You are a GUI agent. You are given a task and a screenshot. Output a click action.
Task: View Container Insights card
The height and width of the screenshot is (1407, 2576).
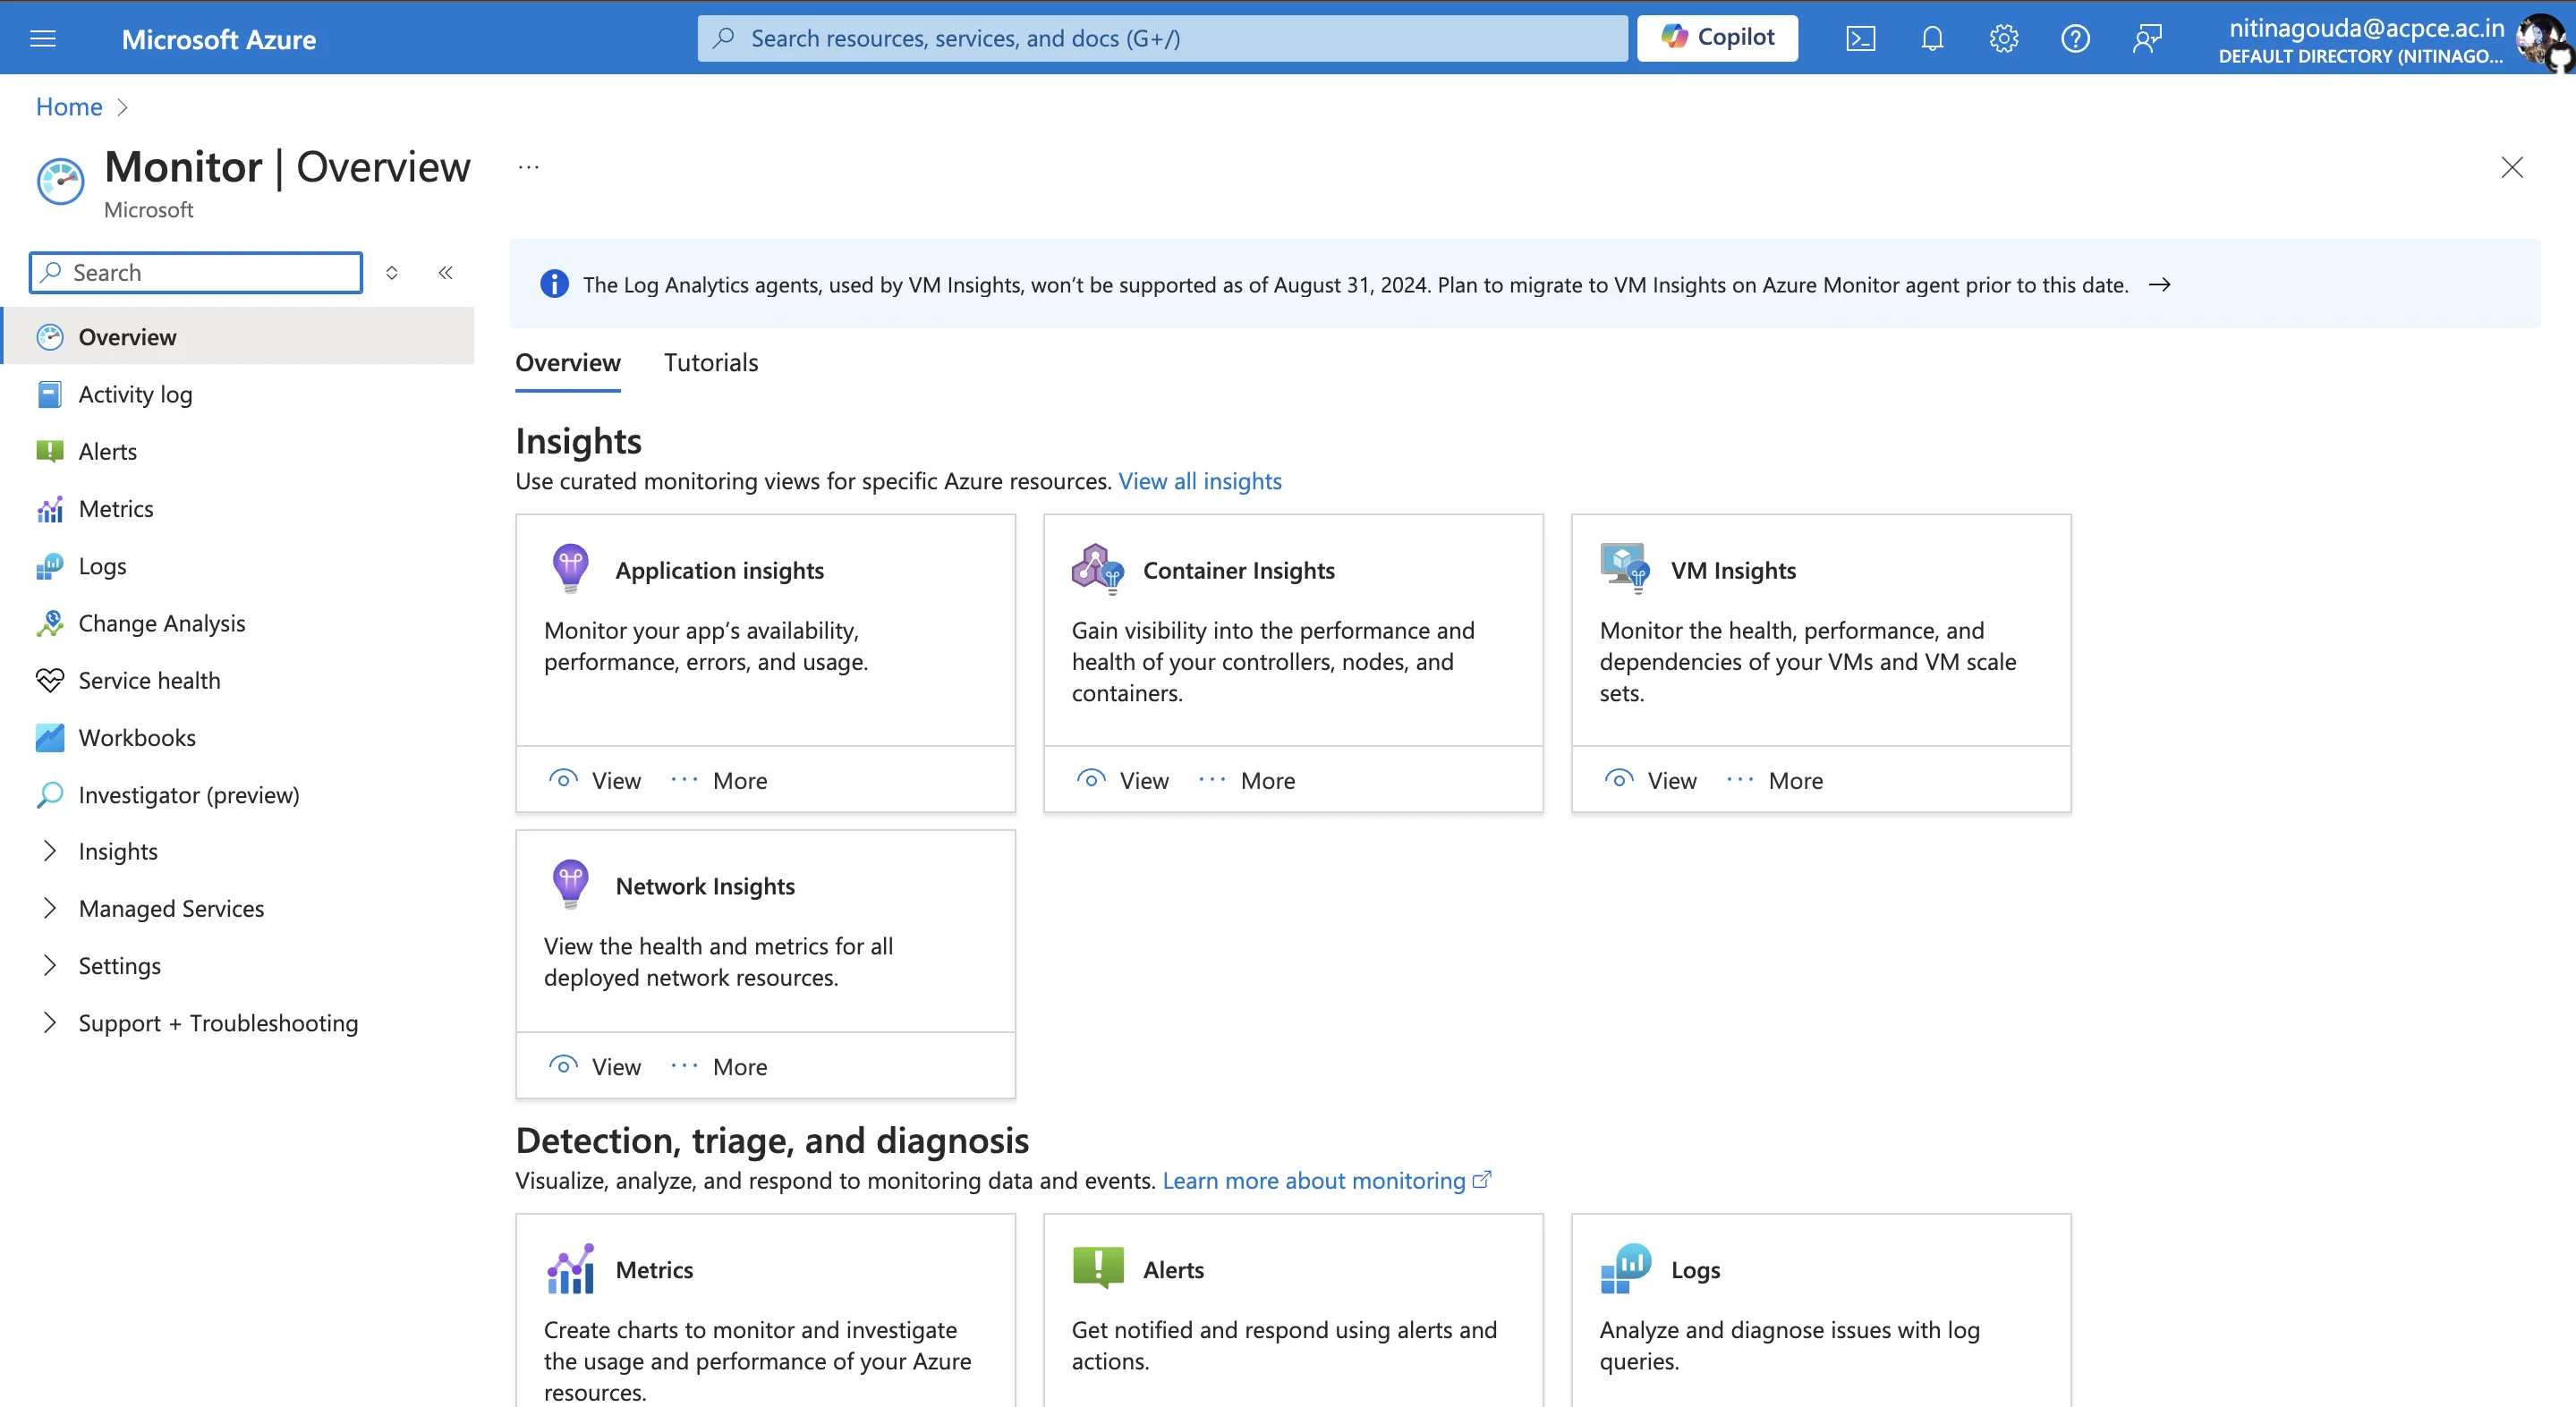point(1124,780)
